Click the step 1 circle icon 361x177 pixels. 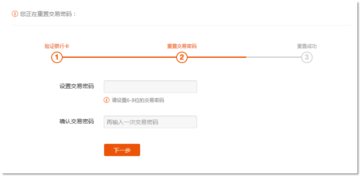click(57, 57)
